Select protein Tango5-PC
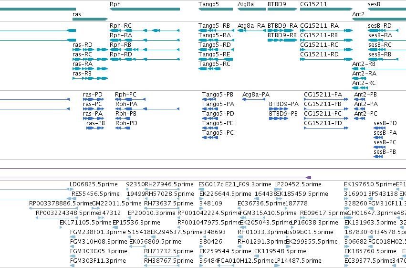Screen dimensions: 406x268 (x=210, y=138)
